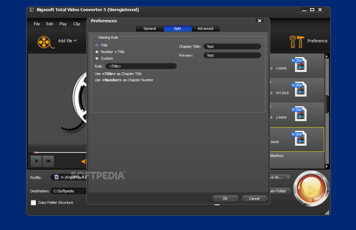Open the Play menu
The width and height of the screenshot is (356, 230).
63,24
